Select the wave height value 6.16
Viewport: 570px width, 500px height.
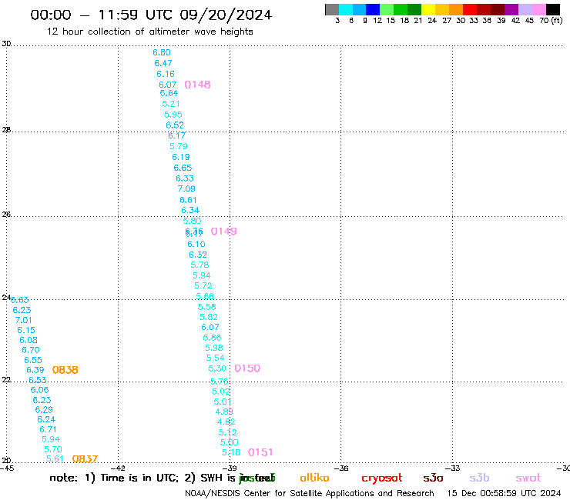click(x=166, y=74)
